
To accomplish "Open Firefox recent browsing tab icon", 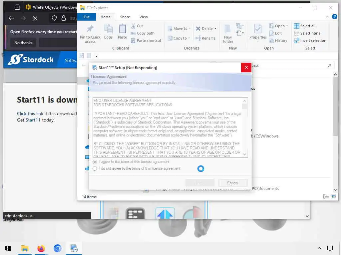I will [x=17, y=7].
